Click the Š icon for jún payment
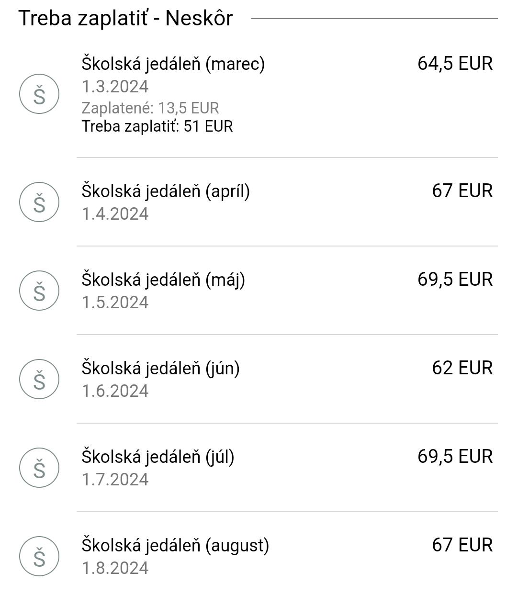Image resolution: width=517 pixels, height=606 pixels. (x=39, y=379)
